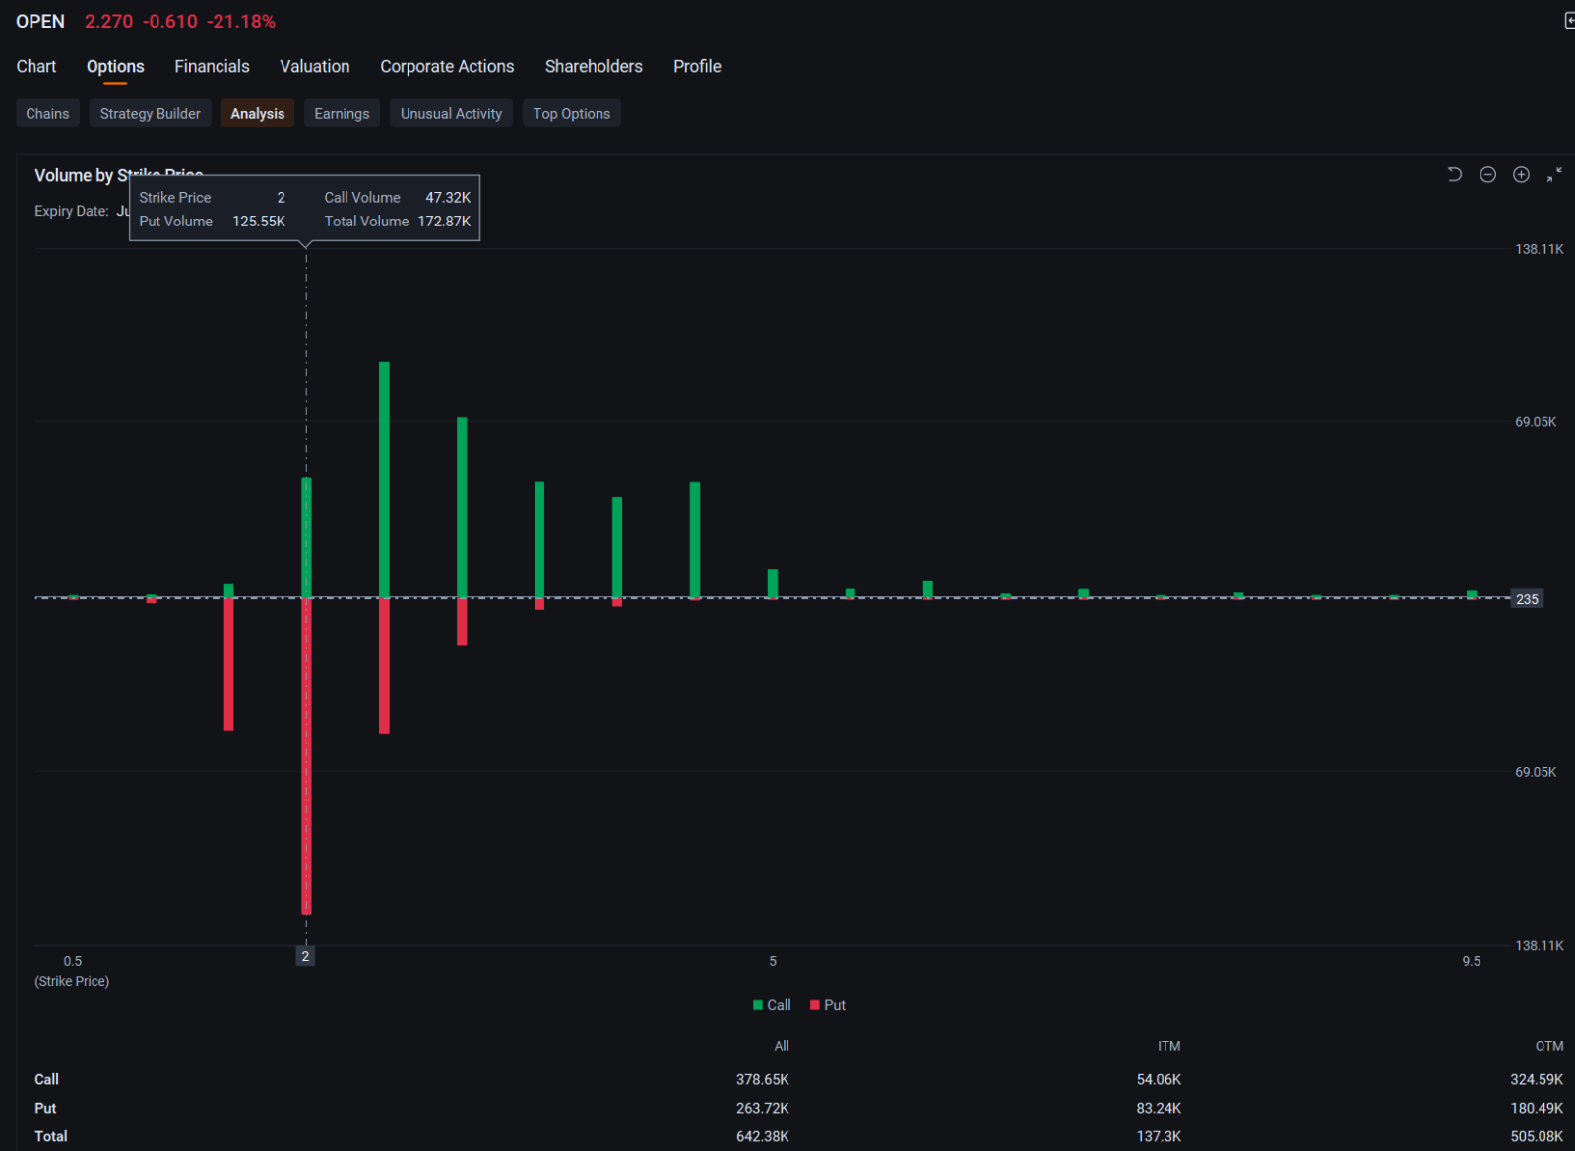1575x1151 pixels.
Task: Open the Top Options view
Action: [571, 113]
